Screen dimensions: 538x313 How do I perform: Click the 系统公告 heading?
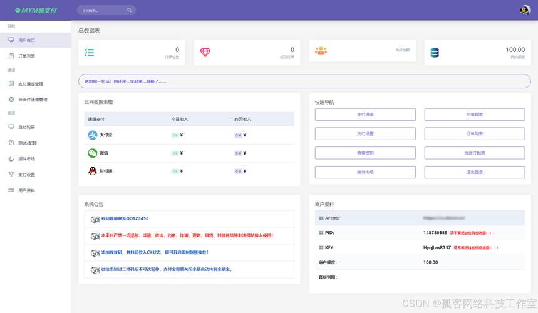(94, 204)
